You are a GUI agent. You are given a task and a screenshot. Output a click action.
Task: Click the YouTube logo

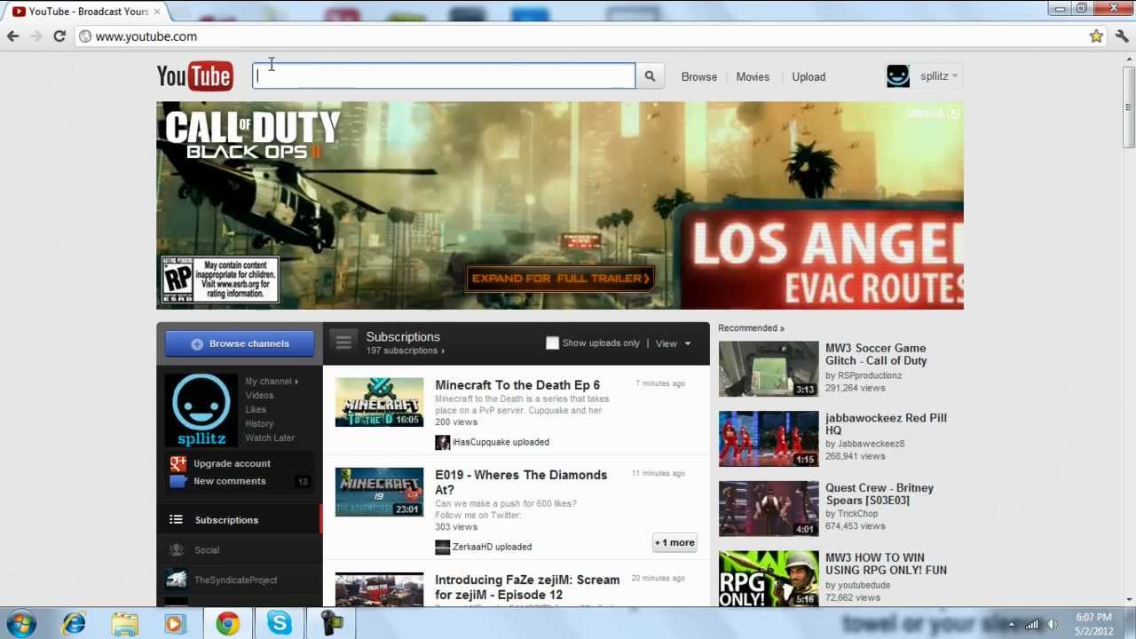tap(194, 76)
